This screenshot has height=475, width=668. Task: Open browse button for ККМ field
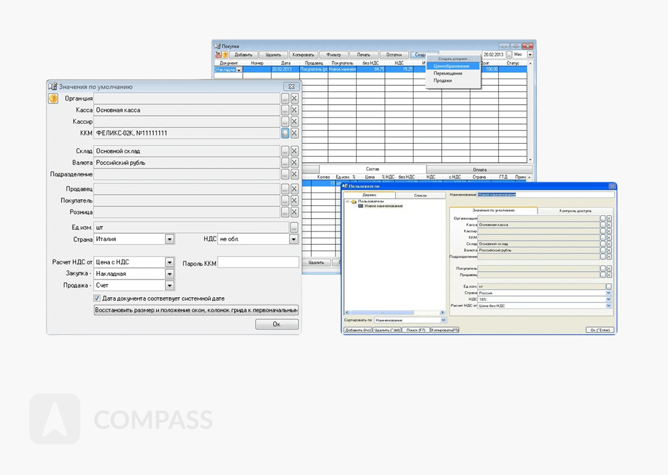(x=285, y=133)
